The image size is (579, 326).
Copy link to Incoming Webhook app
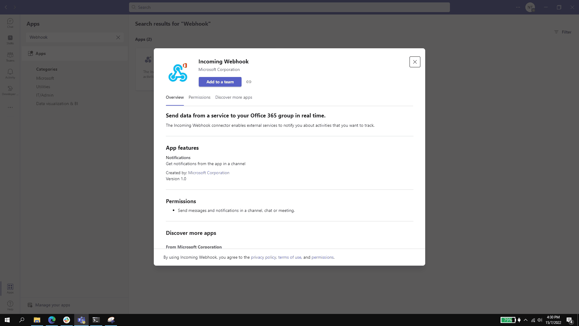pos(249,82)
